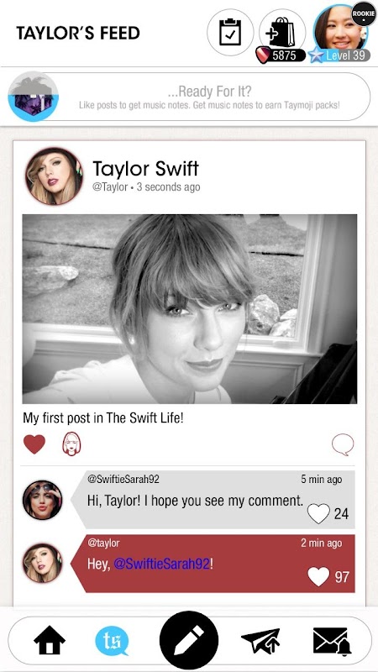View the black and white post photo
The width and height of the screenshot is (378, 672).
click(190, 309)
